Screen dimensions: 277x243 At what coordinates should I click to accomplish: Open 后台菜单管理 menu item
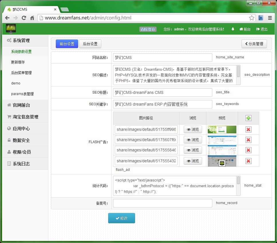click(x=21, y=73)
